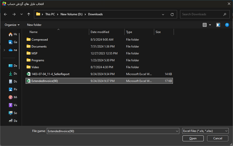Viewport: 233px width, 146px height.
Task: Click the Cancel button
Action: pos(218,138)
